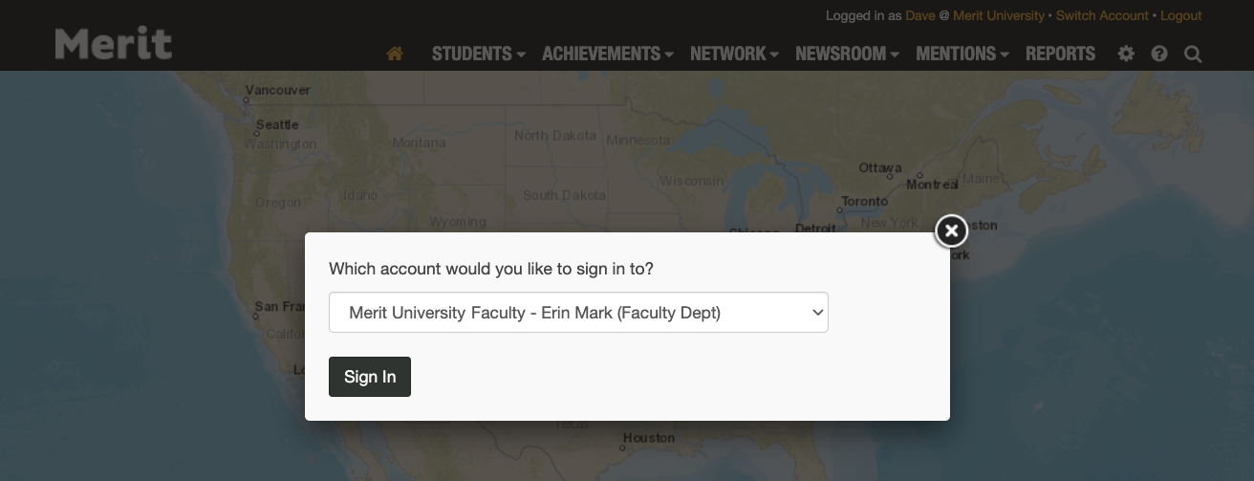This screenshot has width=1254, height=481.
Task: Open the Network dropdown menu
Action: point(734,55)
